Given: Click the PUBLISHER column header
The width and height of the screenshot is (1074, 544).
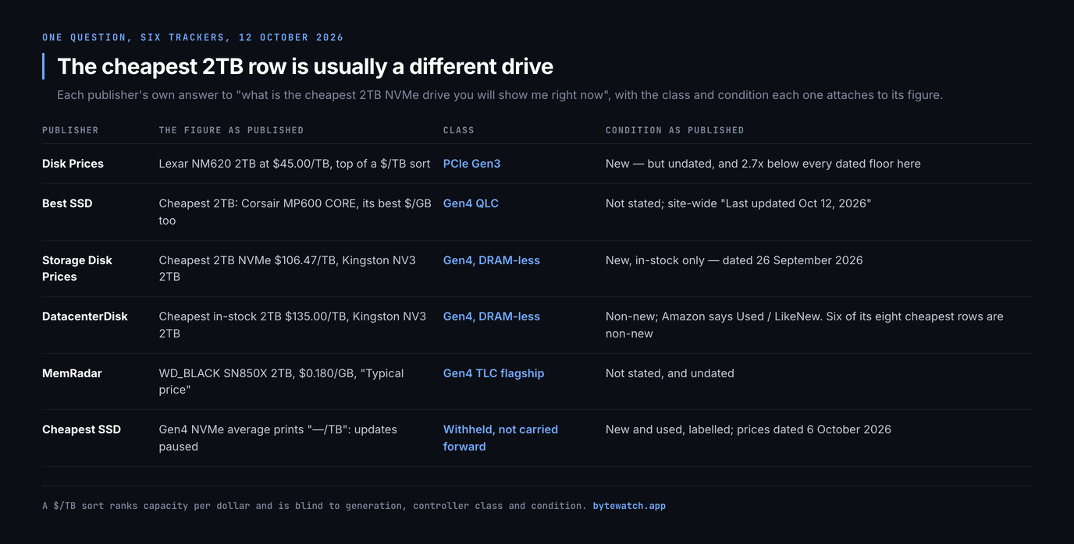Looking at the screenshot, I should (70, 130).
